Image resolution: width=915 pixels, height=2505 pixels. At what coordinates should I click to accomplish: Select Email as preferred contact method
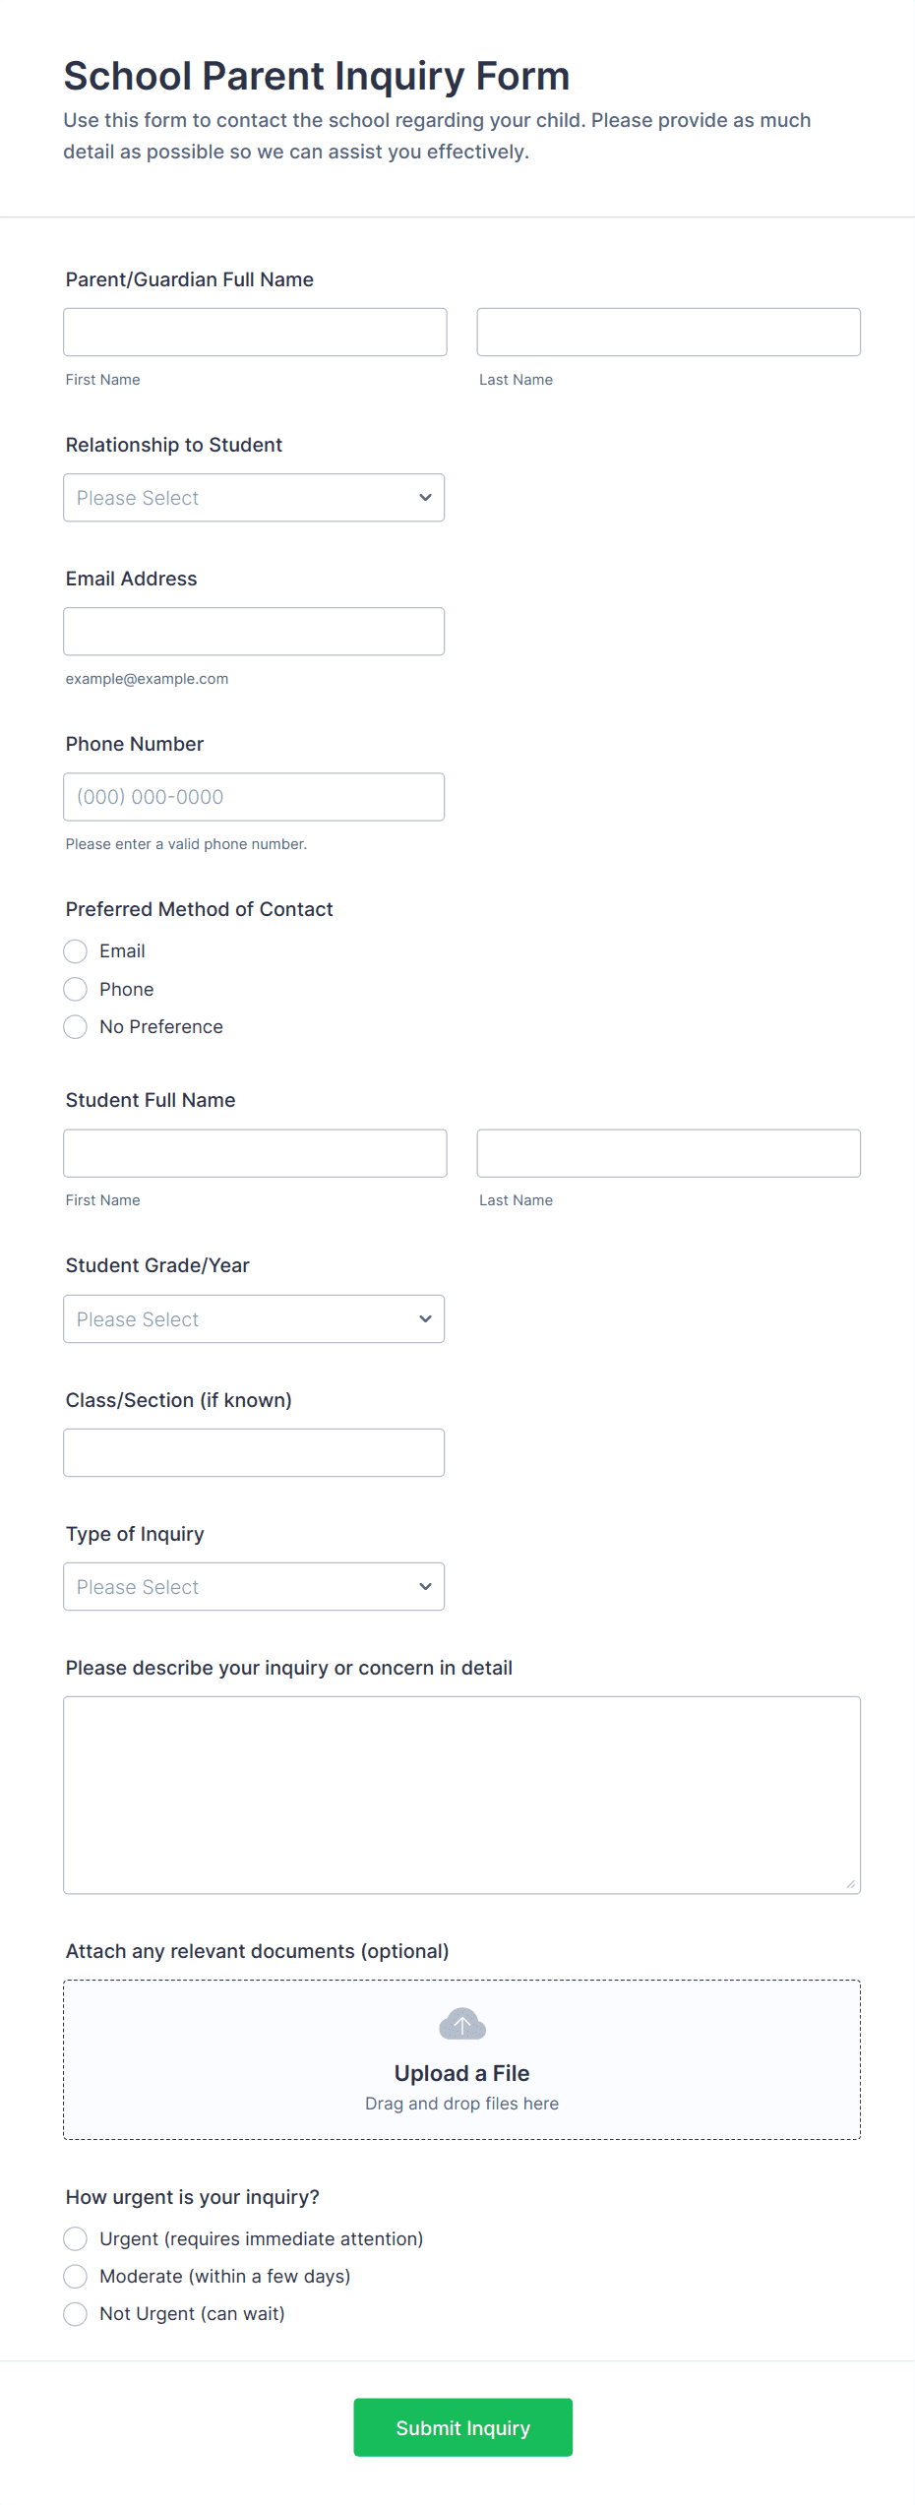click(x=76, y=951)
